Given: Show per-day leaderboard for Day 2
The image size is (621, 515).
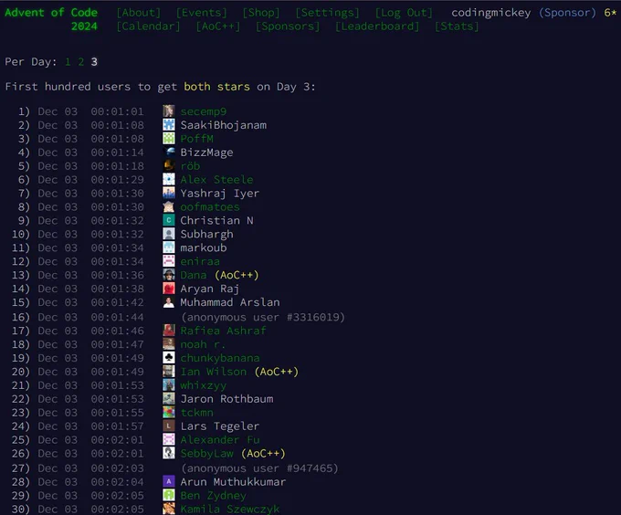Looking at the screenshot, I should tap(80, 62).
